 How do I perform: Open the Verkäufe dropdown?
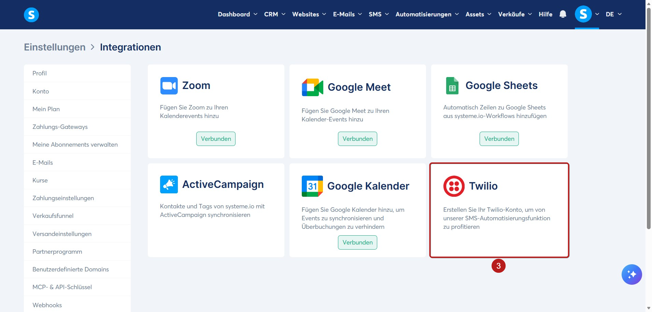pyautogui.click(x=515, y=14)
